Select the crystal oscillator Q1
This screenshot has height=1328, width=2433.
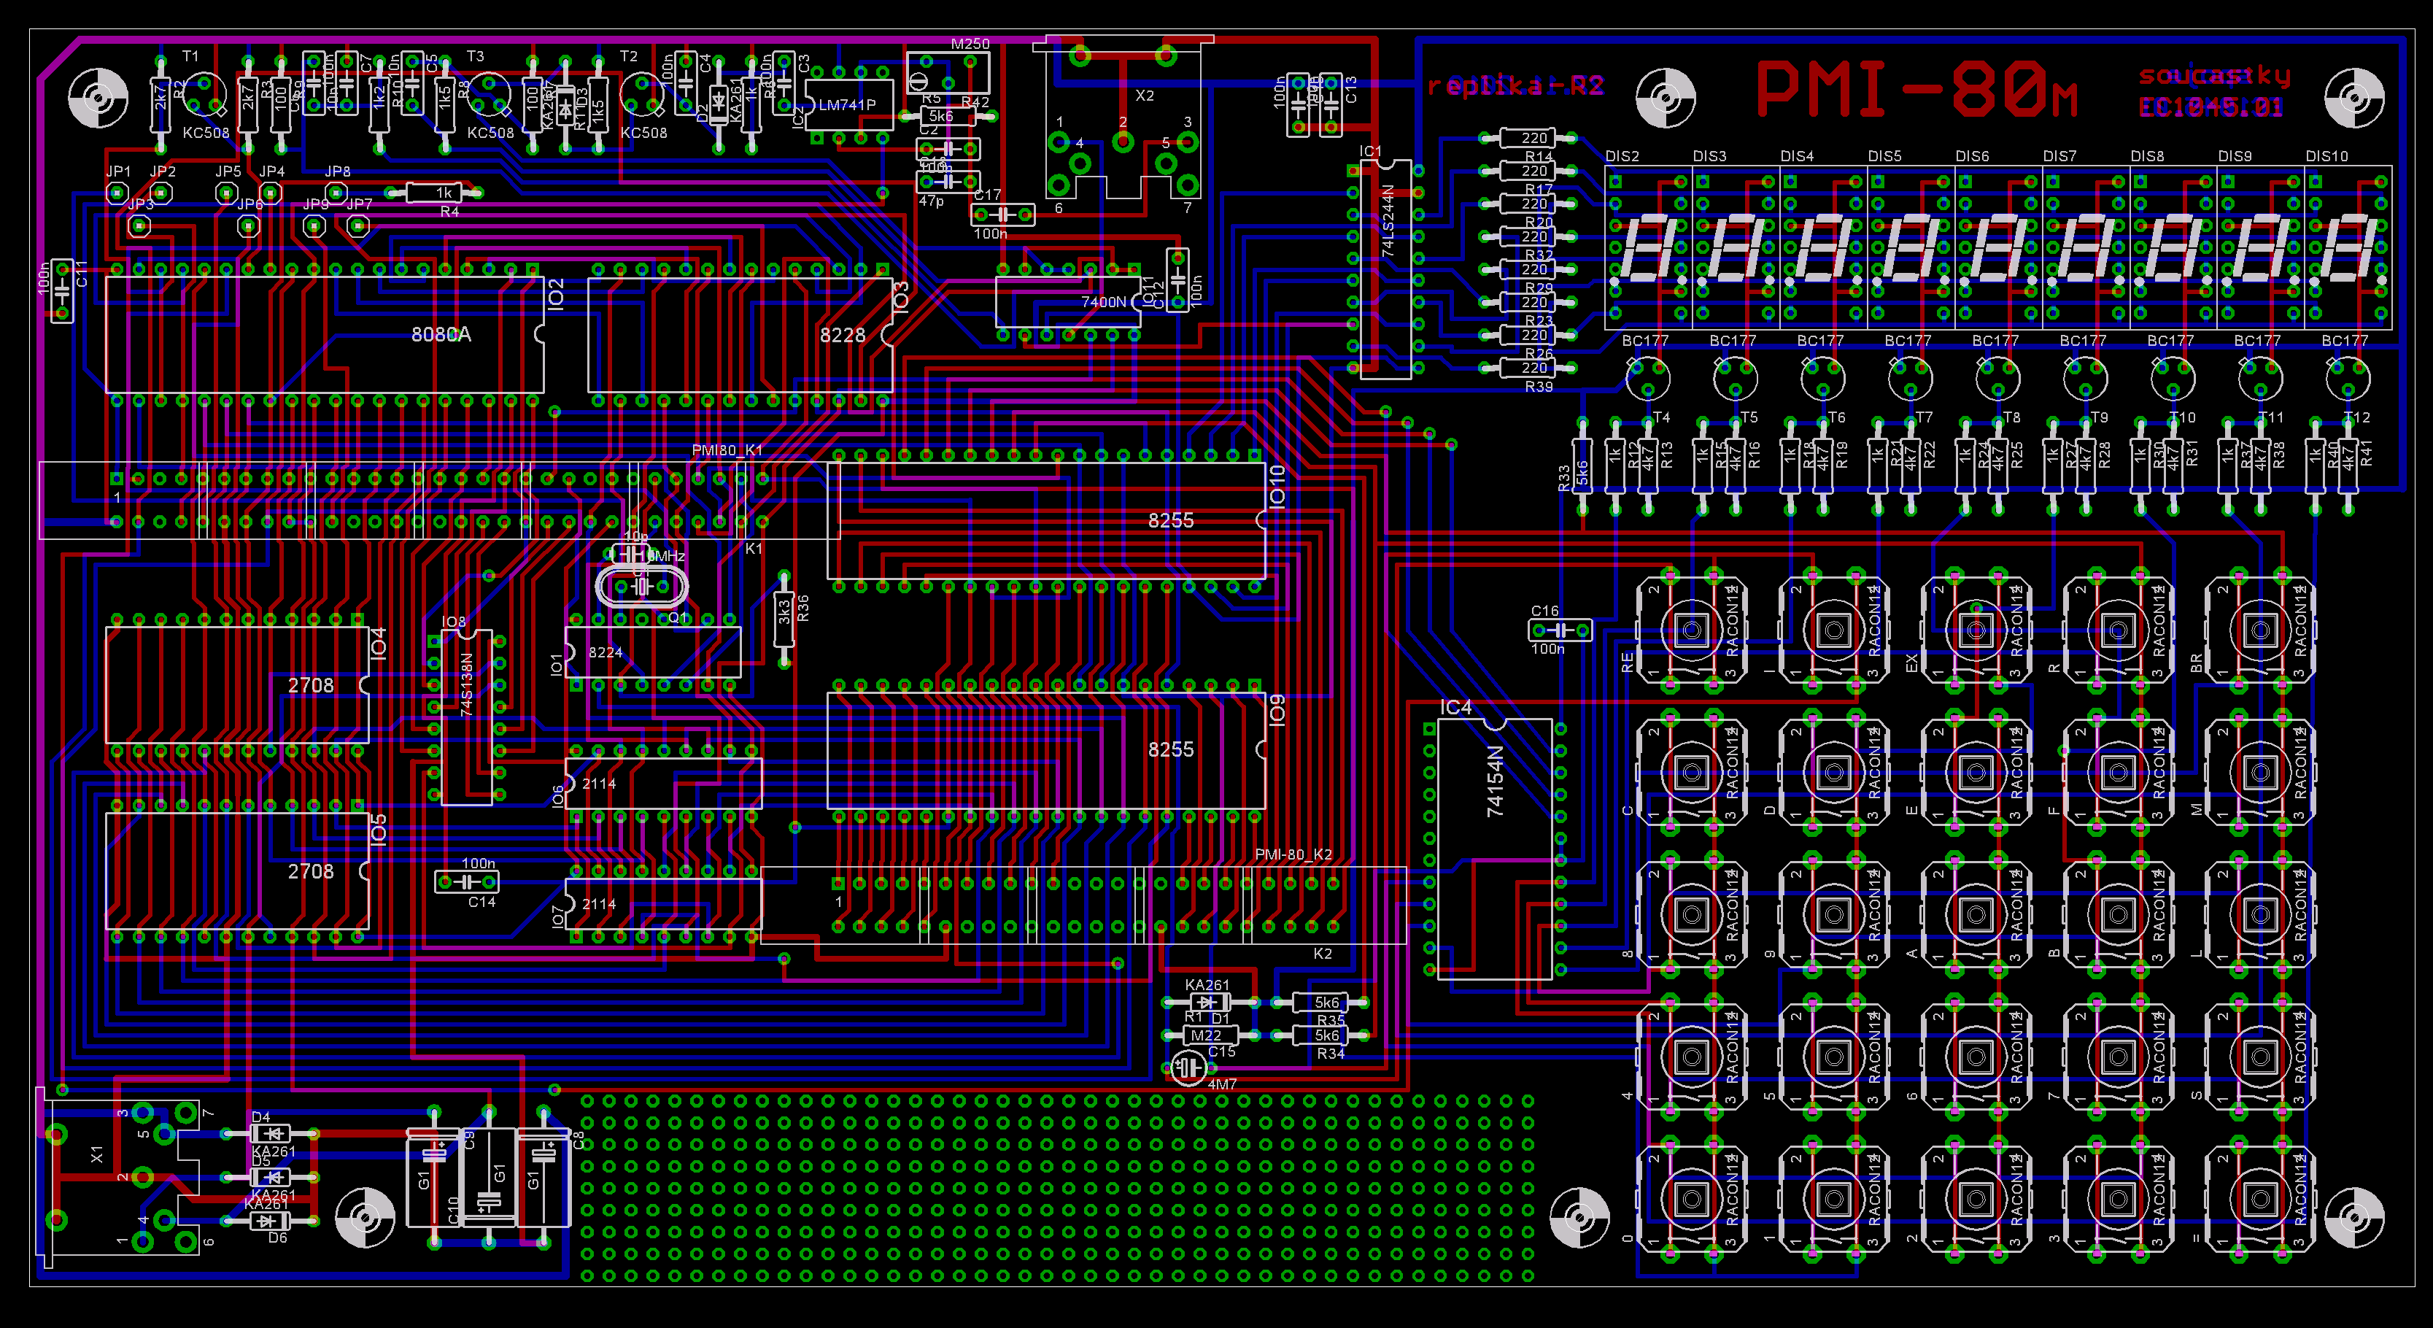[x=641, y=587]
